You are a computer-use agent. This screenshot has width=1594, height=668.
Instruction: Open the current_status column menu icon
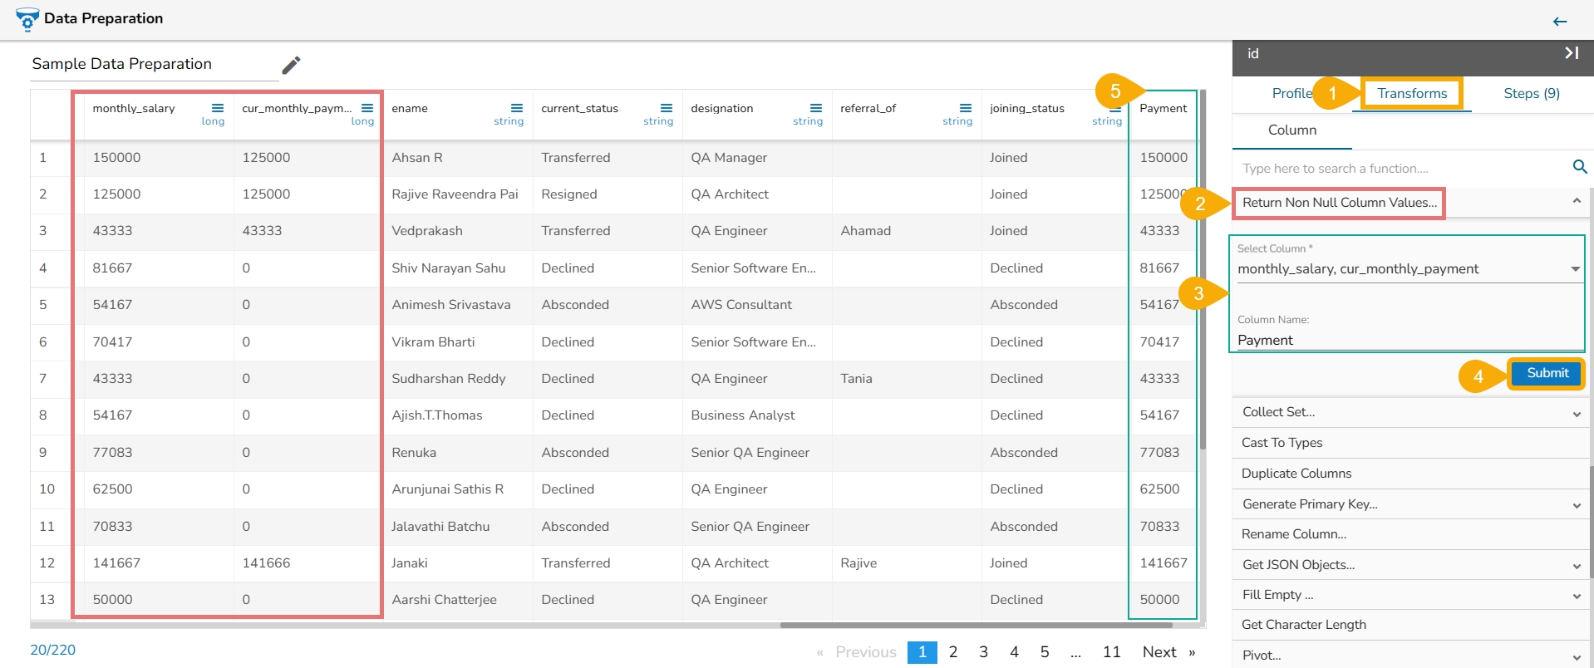click(x=667, y=108)
